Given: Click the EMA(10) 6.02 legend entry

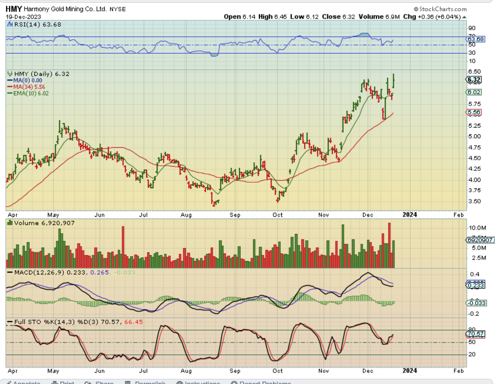Looking at the screenshot, I should pos(28,93).
